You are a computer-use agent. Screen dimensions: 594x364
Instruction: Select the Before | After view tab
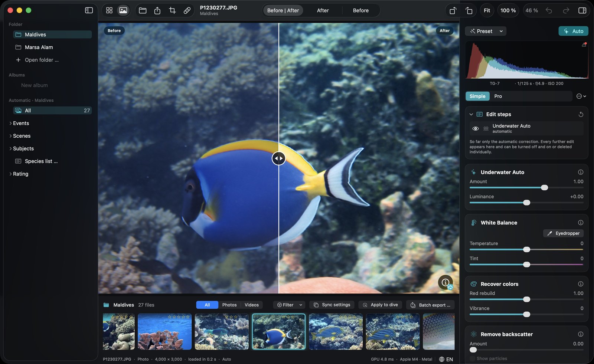pos(283,10)
